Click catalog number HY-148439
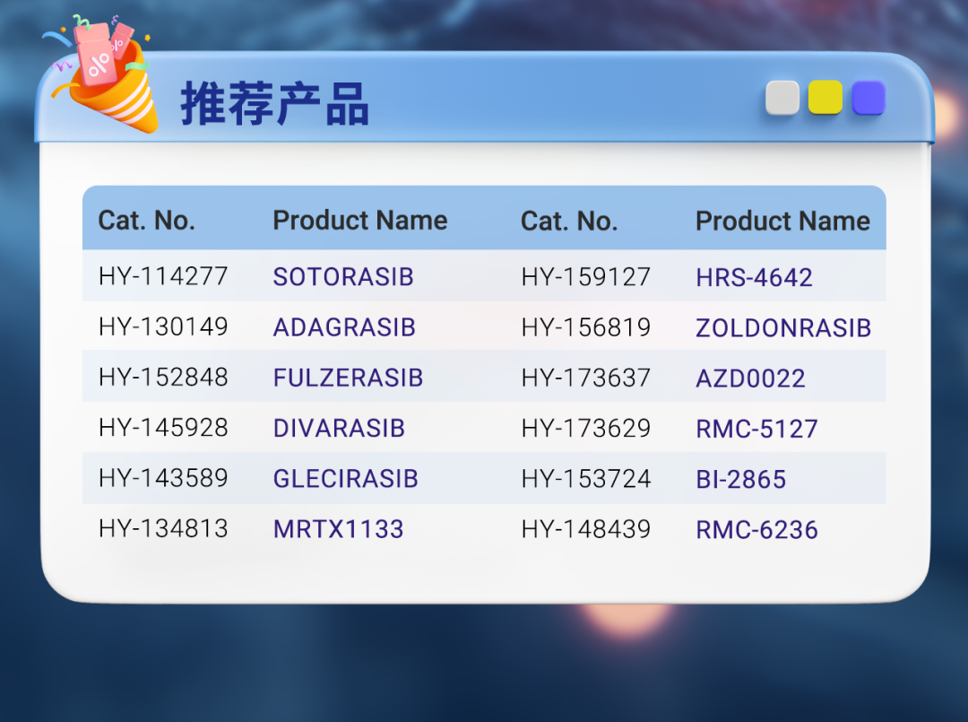The width and height of the screenshot is (968, 722). pos(585,529)
